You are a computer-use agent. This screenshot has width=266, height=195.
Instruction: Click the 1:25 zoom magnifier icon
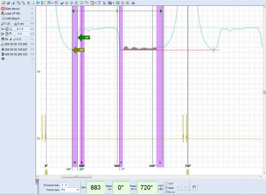coord(3,24)
